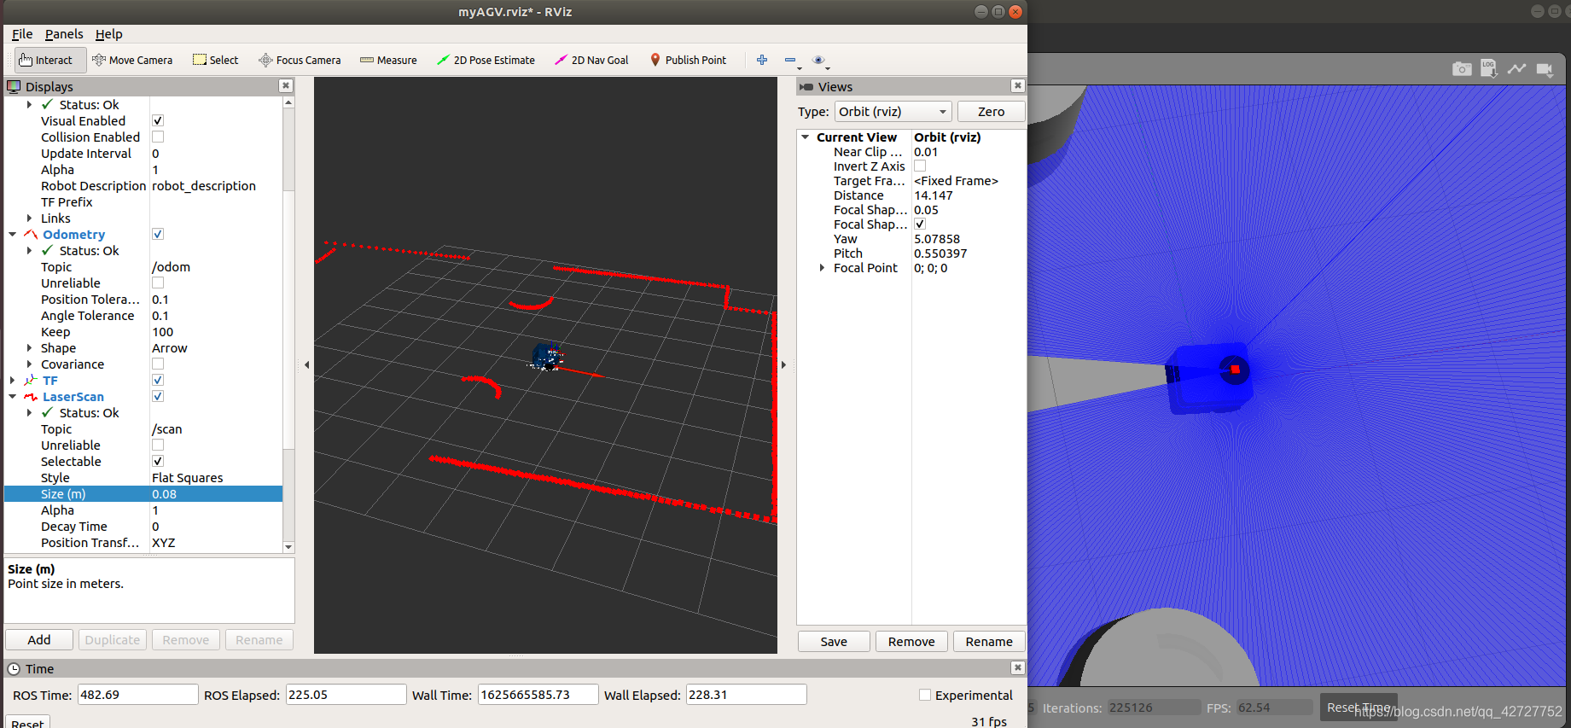This screenshot has height=728, width=1571.
Task: Take a screenshot in the Gazebo window
Action: [x=1462, y=69]
